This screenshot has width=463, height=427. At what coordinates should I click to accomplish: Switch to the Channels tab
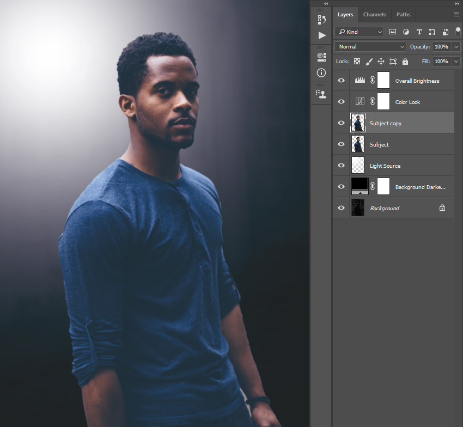pos(374,15)
